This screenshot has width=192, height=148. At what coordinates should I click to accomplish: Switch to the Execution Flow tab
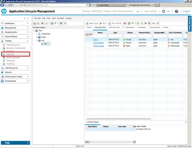pyautogui.click(x=114, y=27)
